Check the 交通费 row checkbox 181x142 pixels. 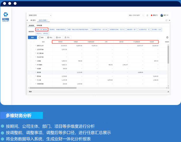(31, 61)
